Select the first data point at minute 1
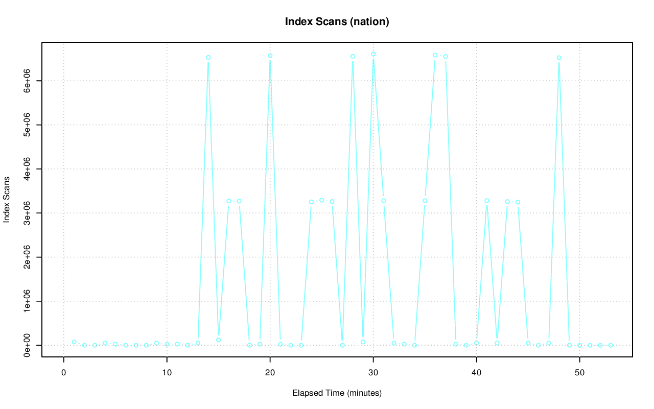The height and width of the screenshot is (409, 654). click(x=74, y=342)
